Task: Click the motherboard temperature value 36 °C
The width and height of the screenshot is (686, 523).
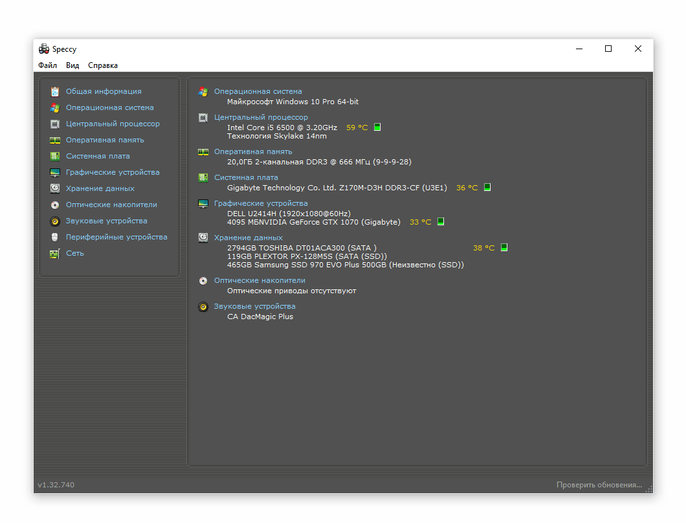Action: (467, 188)
